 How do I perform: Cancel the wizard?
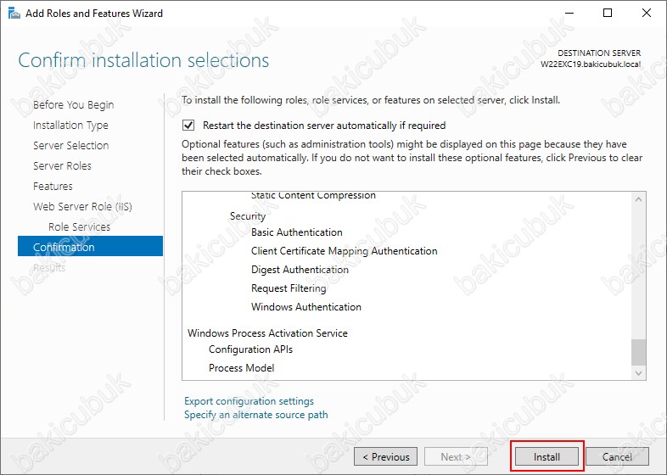[617, 456]
